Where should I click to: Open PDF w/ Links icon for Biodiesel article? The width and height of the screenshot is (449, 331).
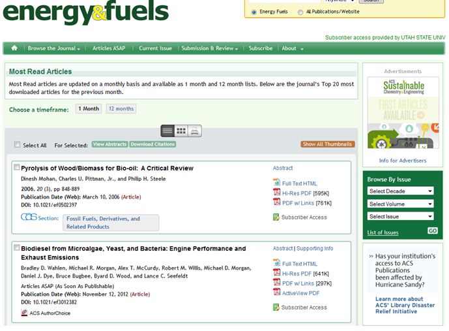[x=276, y=282]
